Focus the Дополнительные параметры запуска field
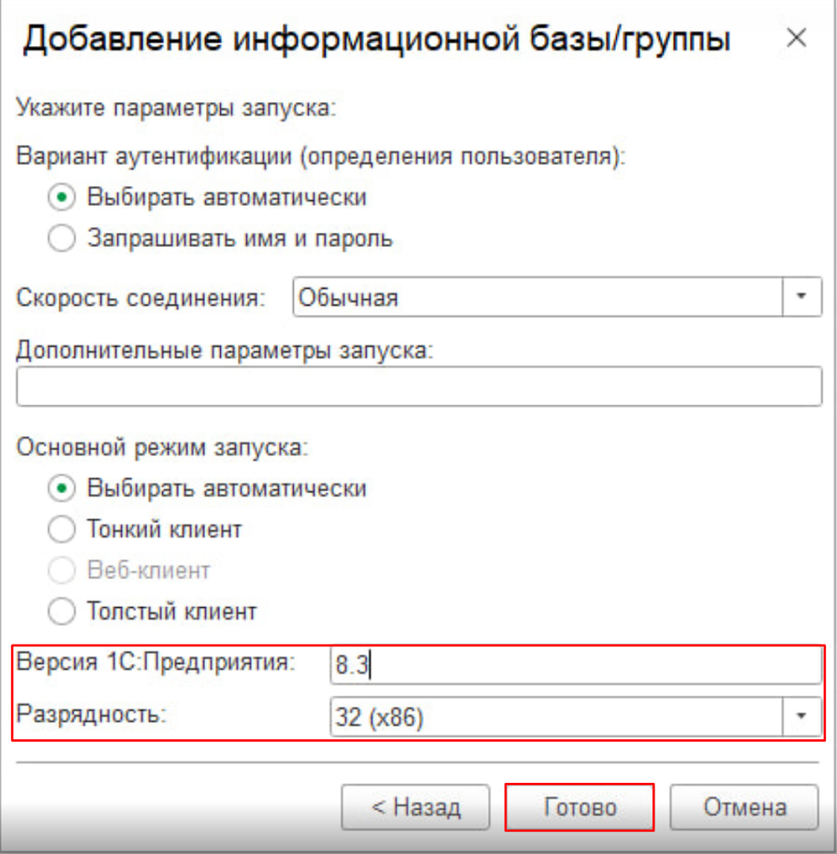Viewport: 837px width, 854px height. (x=418, y=386)
